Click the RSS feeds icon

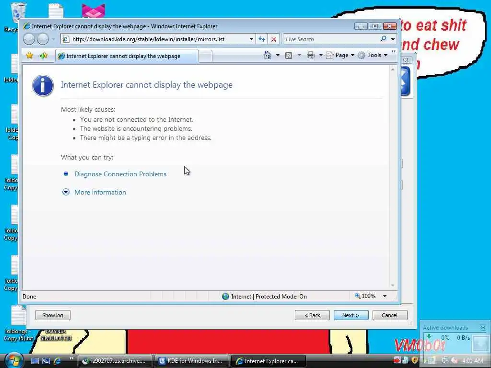coord(289,56)
